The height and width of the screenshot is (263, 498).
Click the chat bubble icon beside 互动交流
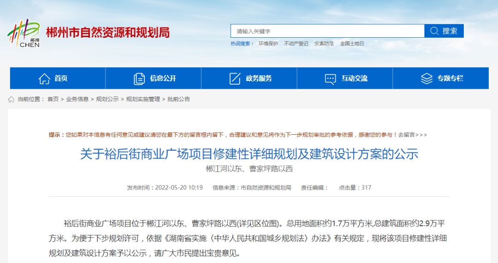[330, 79]
